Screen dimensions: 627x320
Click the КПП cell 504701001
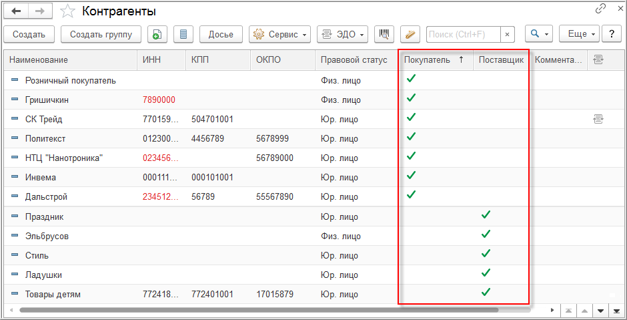coord(212,119)
